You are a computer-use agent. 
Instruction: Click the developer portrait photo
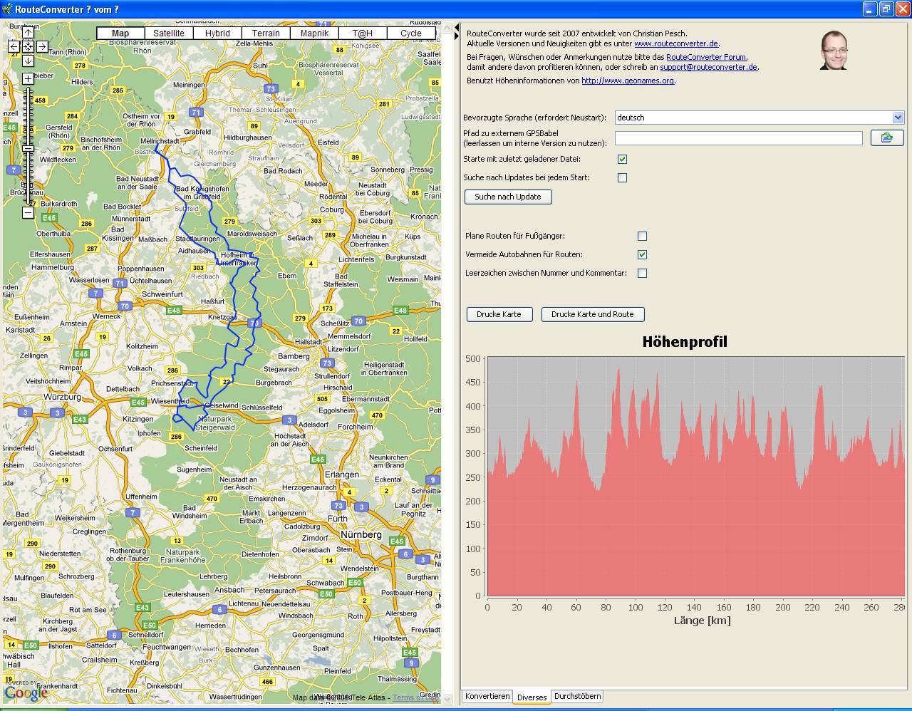point(834,50)
